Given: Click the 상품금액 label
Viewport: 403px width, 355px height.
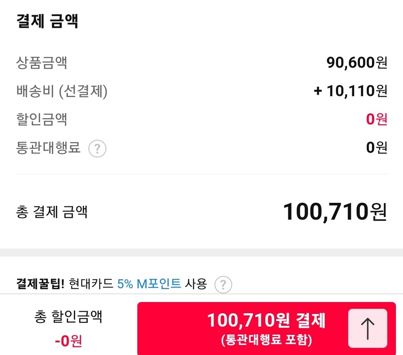Looking at the screenshot, I should [42, 63].
